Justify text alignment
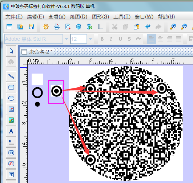193x183 pixels. 178,39
